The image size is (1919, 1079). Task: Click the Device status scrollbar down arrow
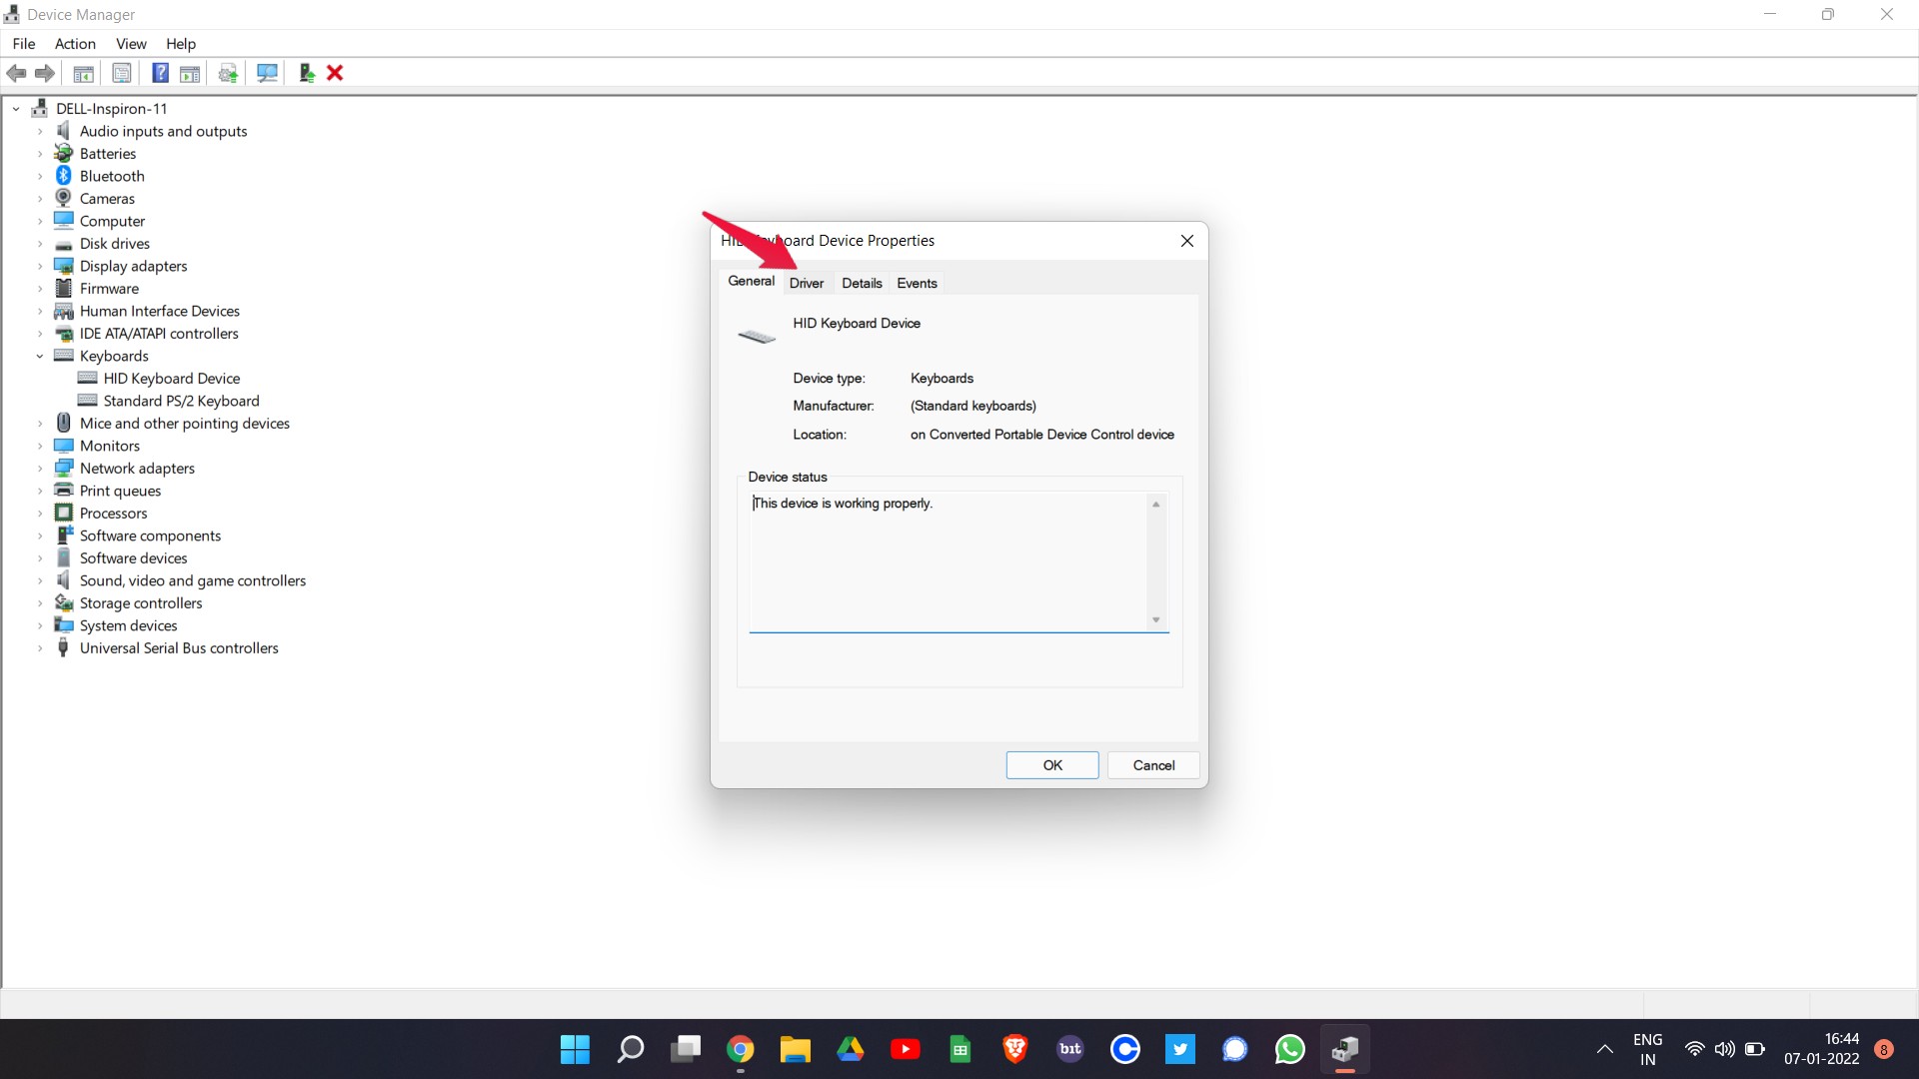pos(1155,620)
